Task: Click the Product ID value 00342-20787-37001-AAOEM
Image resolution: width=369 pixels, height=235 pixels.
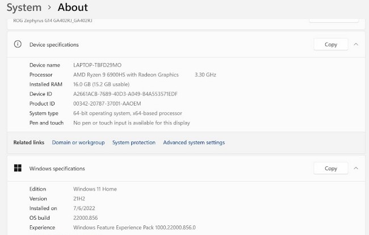Action: [x=107, y=104]
